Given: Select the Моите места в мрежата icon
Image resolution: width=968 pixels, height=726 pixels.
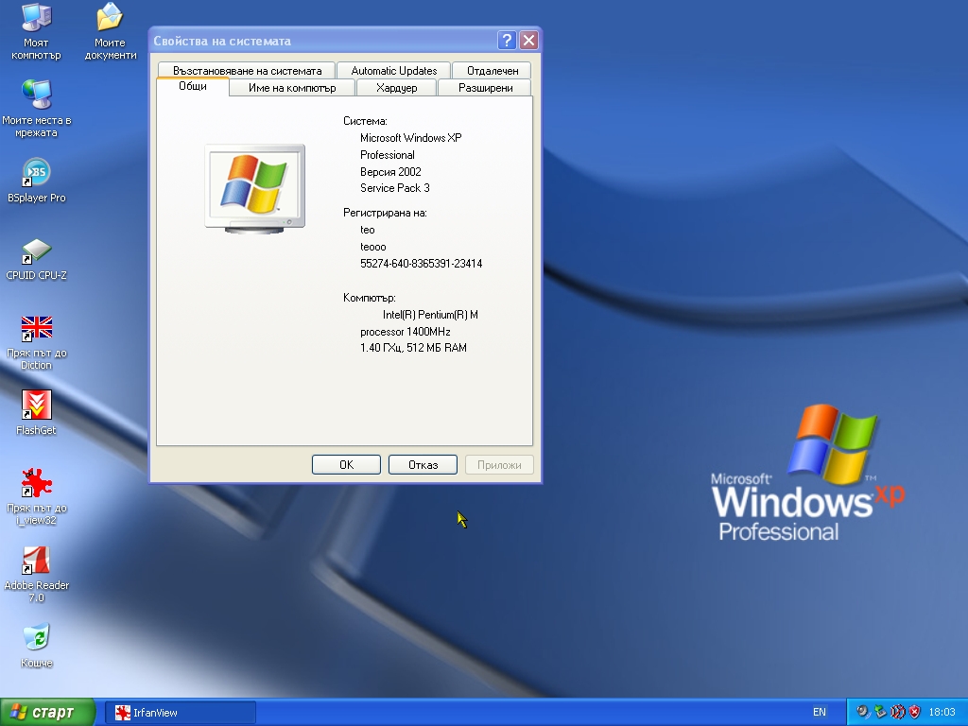Looking at the screenshot, I should click(x=37, y=109).
